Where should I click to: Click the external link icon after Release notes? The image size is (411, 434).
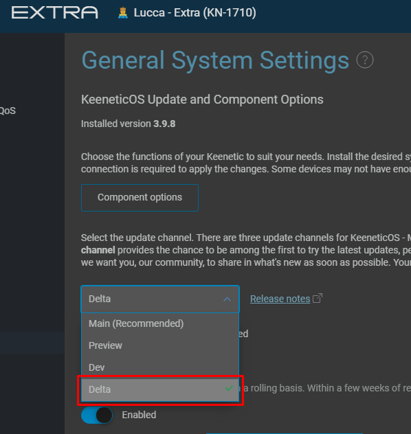click(x=318, y=298)
